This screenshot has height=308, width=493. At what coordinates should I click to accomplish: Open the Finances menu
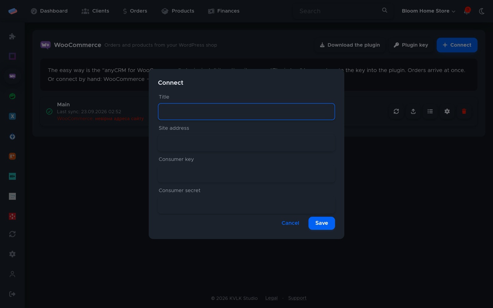(x=224, y=11)
